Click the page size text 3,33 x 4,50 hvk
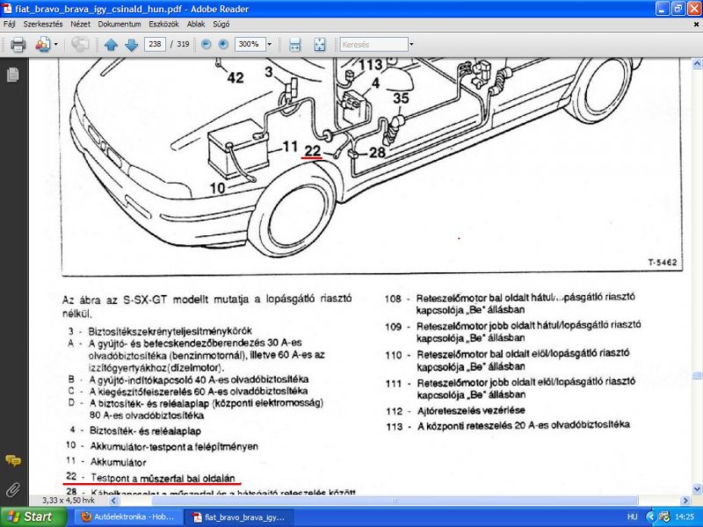 point(69,500)
